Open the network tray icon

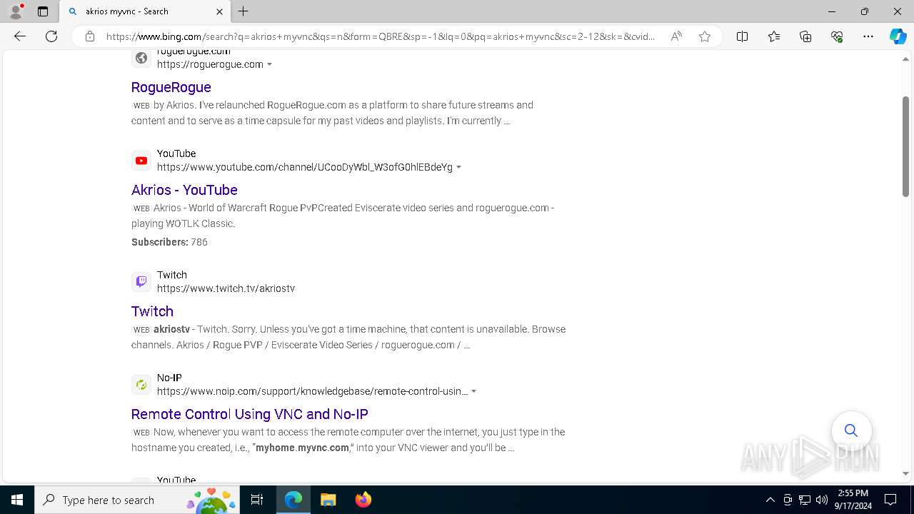[x=805, y=500]
